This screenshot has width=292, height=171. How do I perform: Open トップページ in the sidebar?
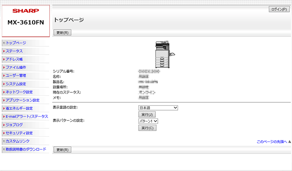16,43
